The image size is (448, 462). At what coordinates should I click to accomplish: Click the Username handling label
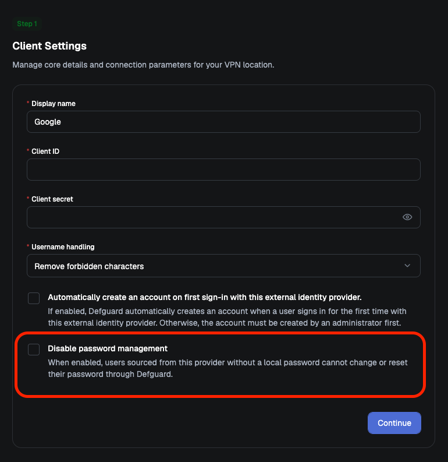pyautogui.click(x=63, y=246)
